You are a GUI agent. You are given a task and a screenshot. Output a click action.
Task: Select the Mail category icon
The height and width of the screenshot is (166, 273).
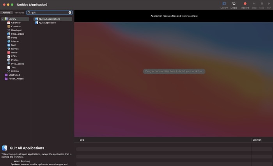coord(9,45)
